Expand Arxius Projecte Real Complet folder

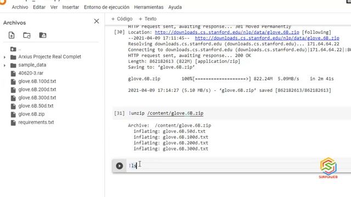(4, 57)
